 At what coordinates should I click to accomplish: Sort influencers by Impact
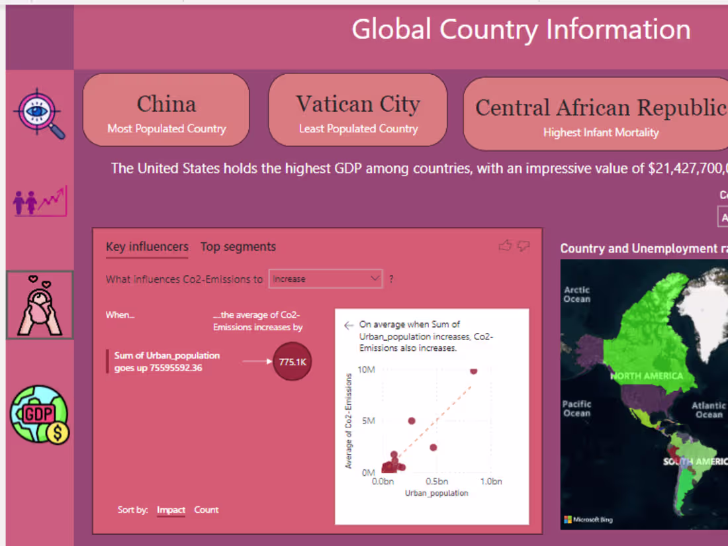click(x=171, y=510)
